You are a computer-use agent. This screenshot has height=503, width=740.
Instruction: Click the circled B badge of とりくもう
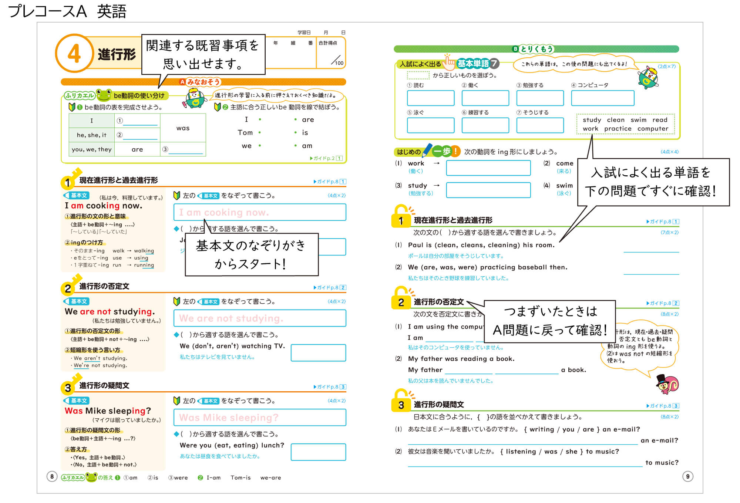point(515,49)
